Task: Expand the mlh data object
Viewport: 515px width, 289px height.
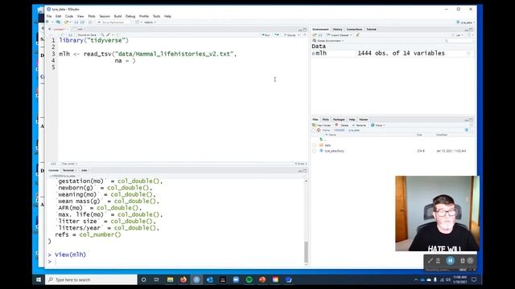Action: click(313, 54)
